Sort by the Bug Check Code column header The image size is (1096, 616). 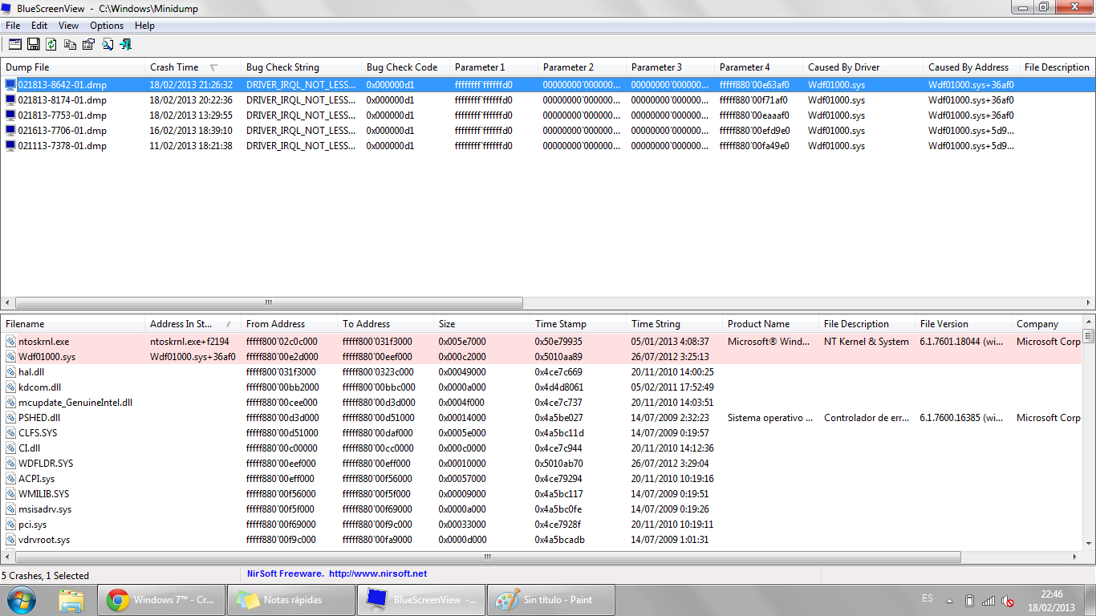point(405,67)
